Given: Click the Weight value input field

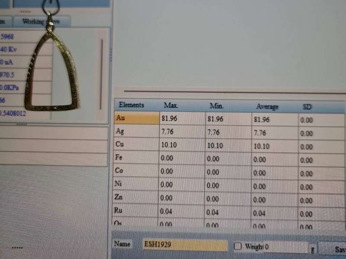Looking at the screenshot, I should click(x=285, y=247).
